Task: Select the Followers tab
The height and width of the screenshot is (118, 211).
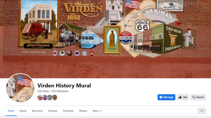Action: [x=68, y=111]
